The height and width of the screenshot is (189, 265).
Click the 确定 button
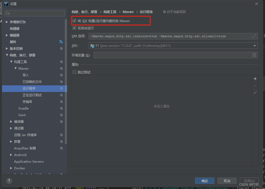click(x=204, y=181)
